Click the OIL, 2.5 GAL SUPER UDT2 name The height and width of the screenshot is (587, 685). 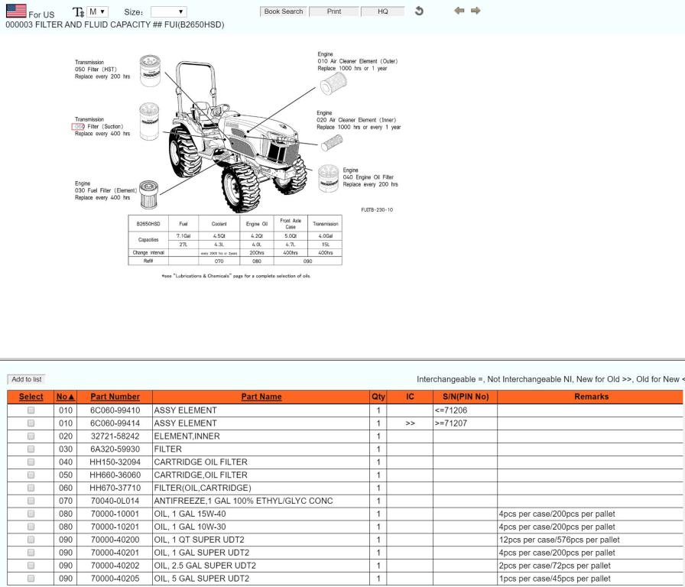206,566
